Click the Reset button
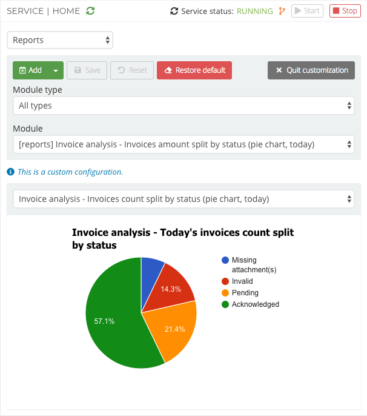Viewport: 367px width, 416px height. click(132, 70)
